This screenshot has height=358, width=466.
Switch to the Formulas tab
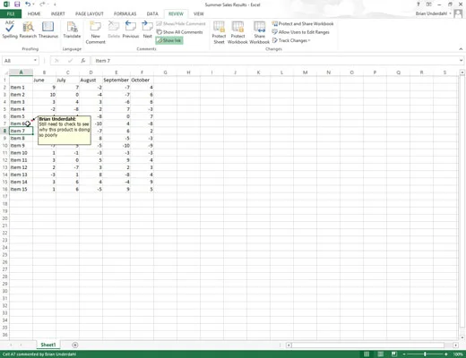[125, 13]
